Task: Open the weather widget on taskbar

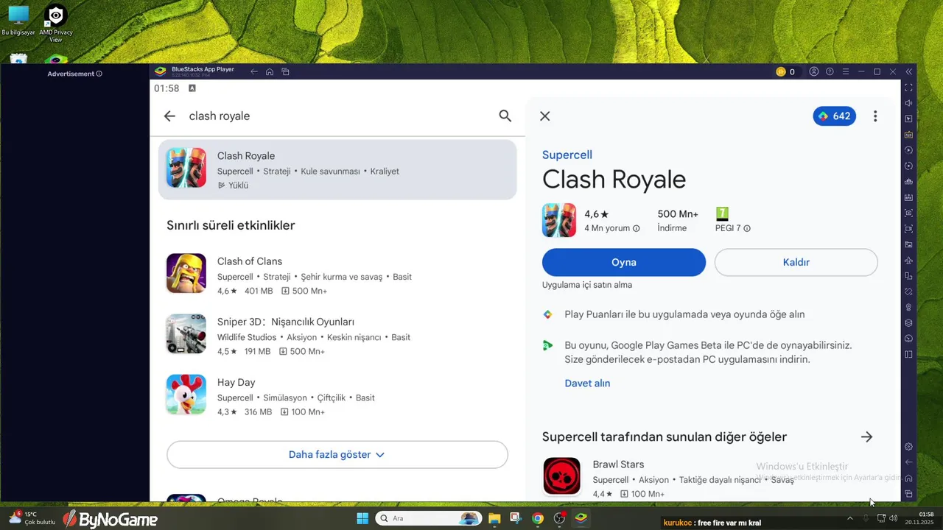Action: tap(32, 518)
